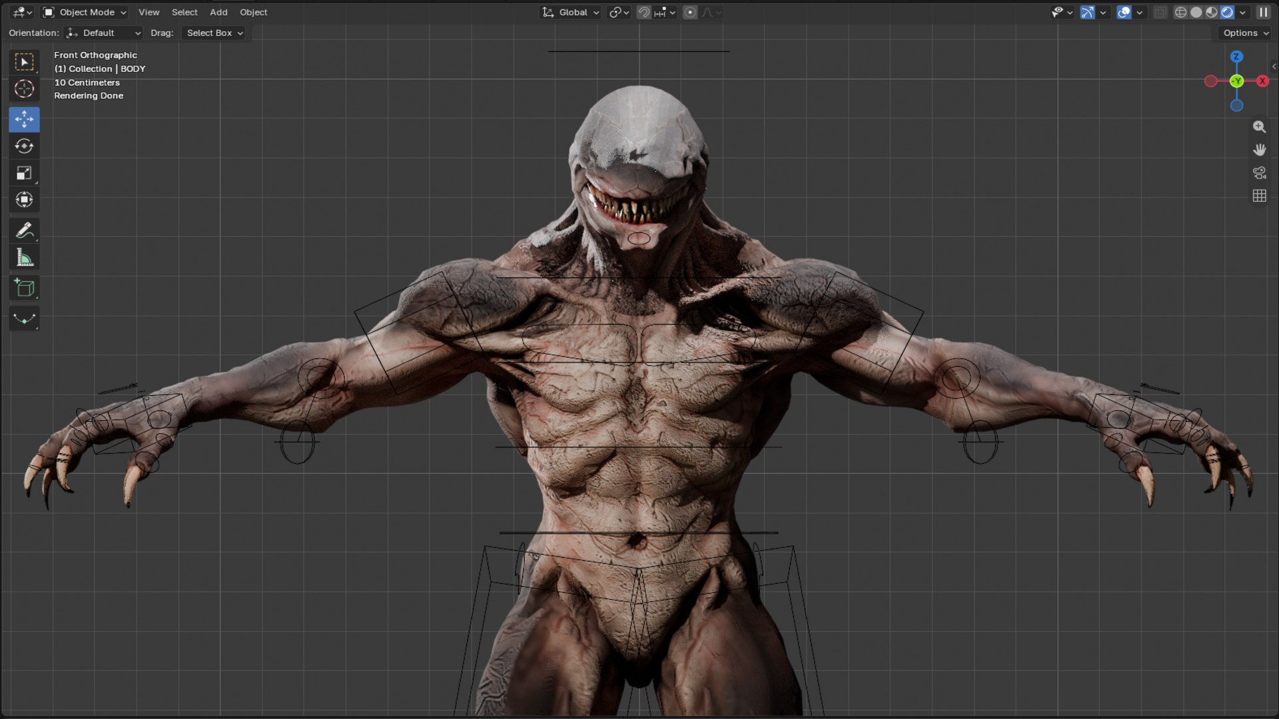Image resolution: width=1279 pixels, height=719 pixels.
Task: Toggle snapping magnet button
Action: pyautogui.click(x=643, y=12)
